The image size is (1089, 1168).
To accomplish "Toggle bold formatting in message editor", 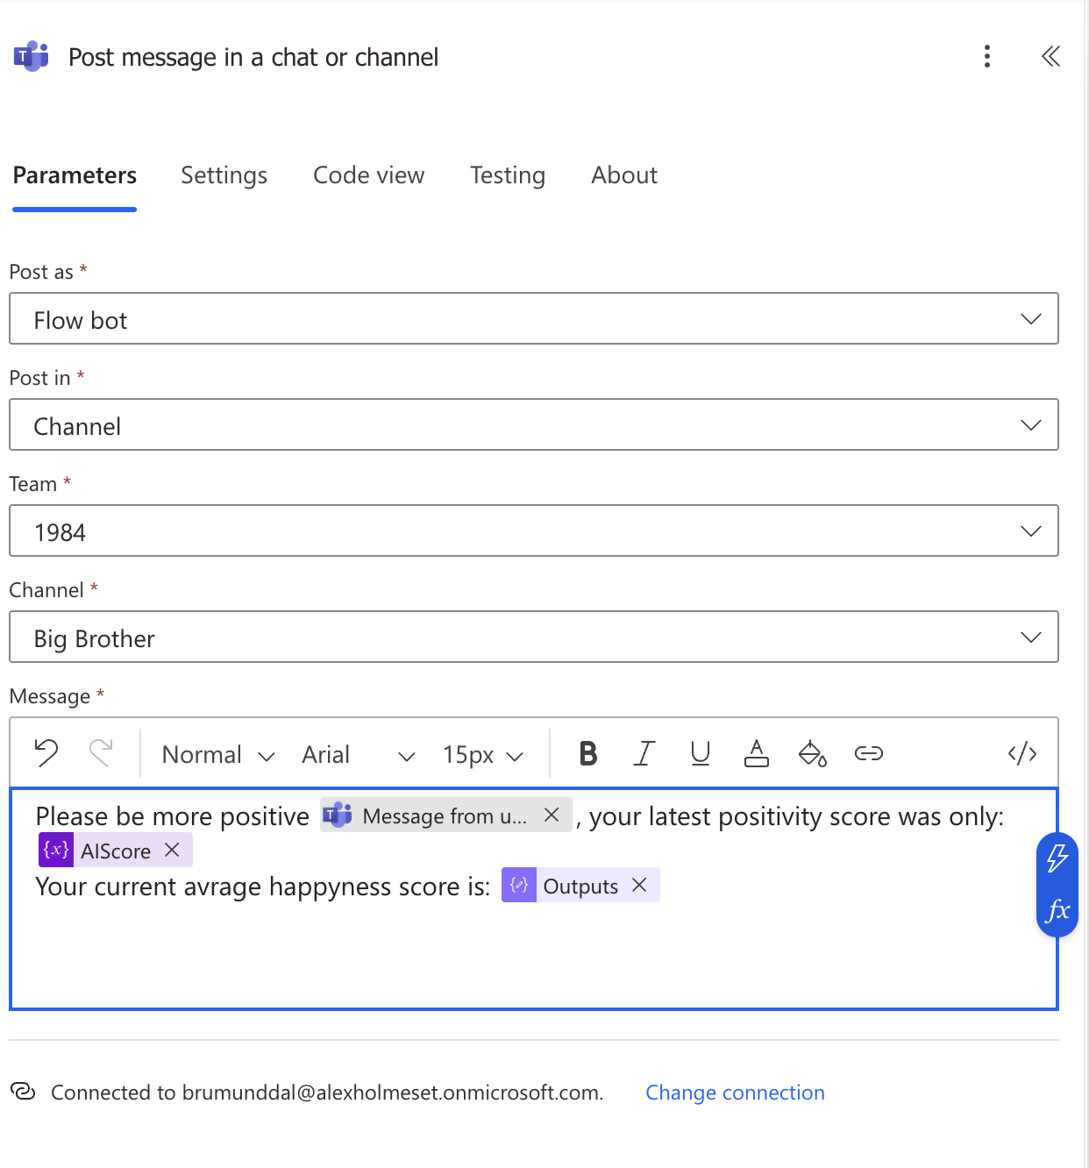I will click(588, 753).
